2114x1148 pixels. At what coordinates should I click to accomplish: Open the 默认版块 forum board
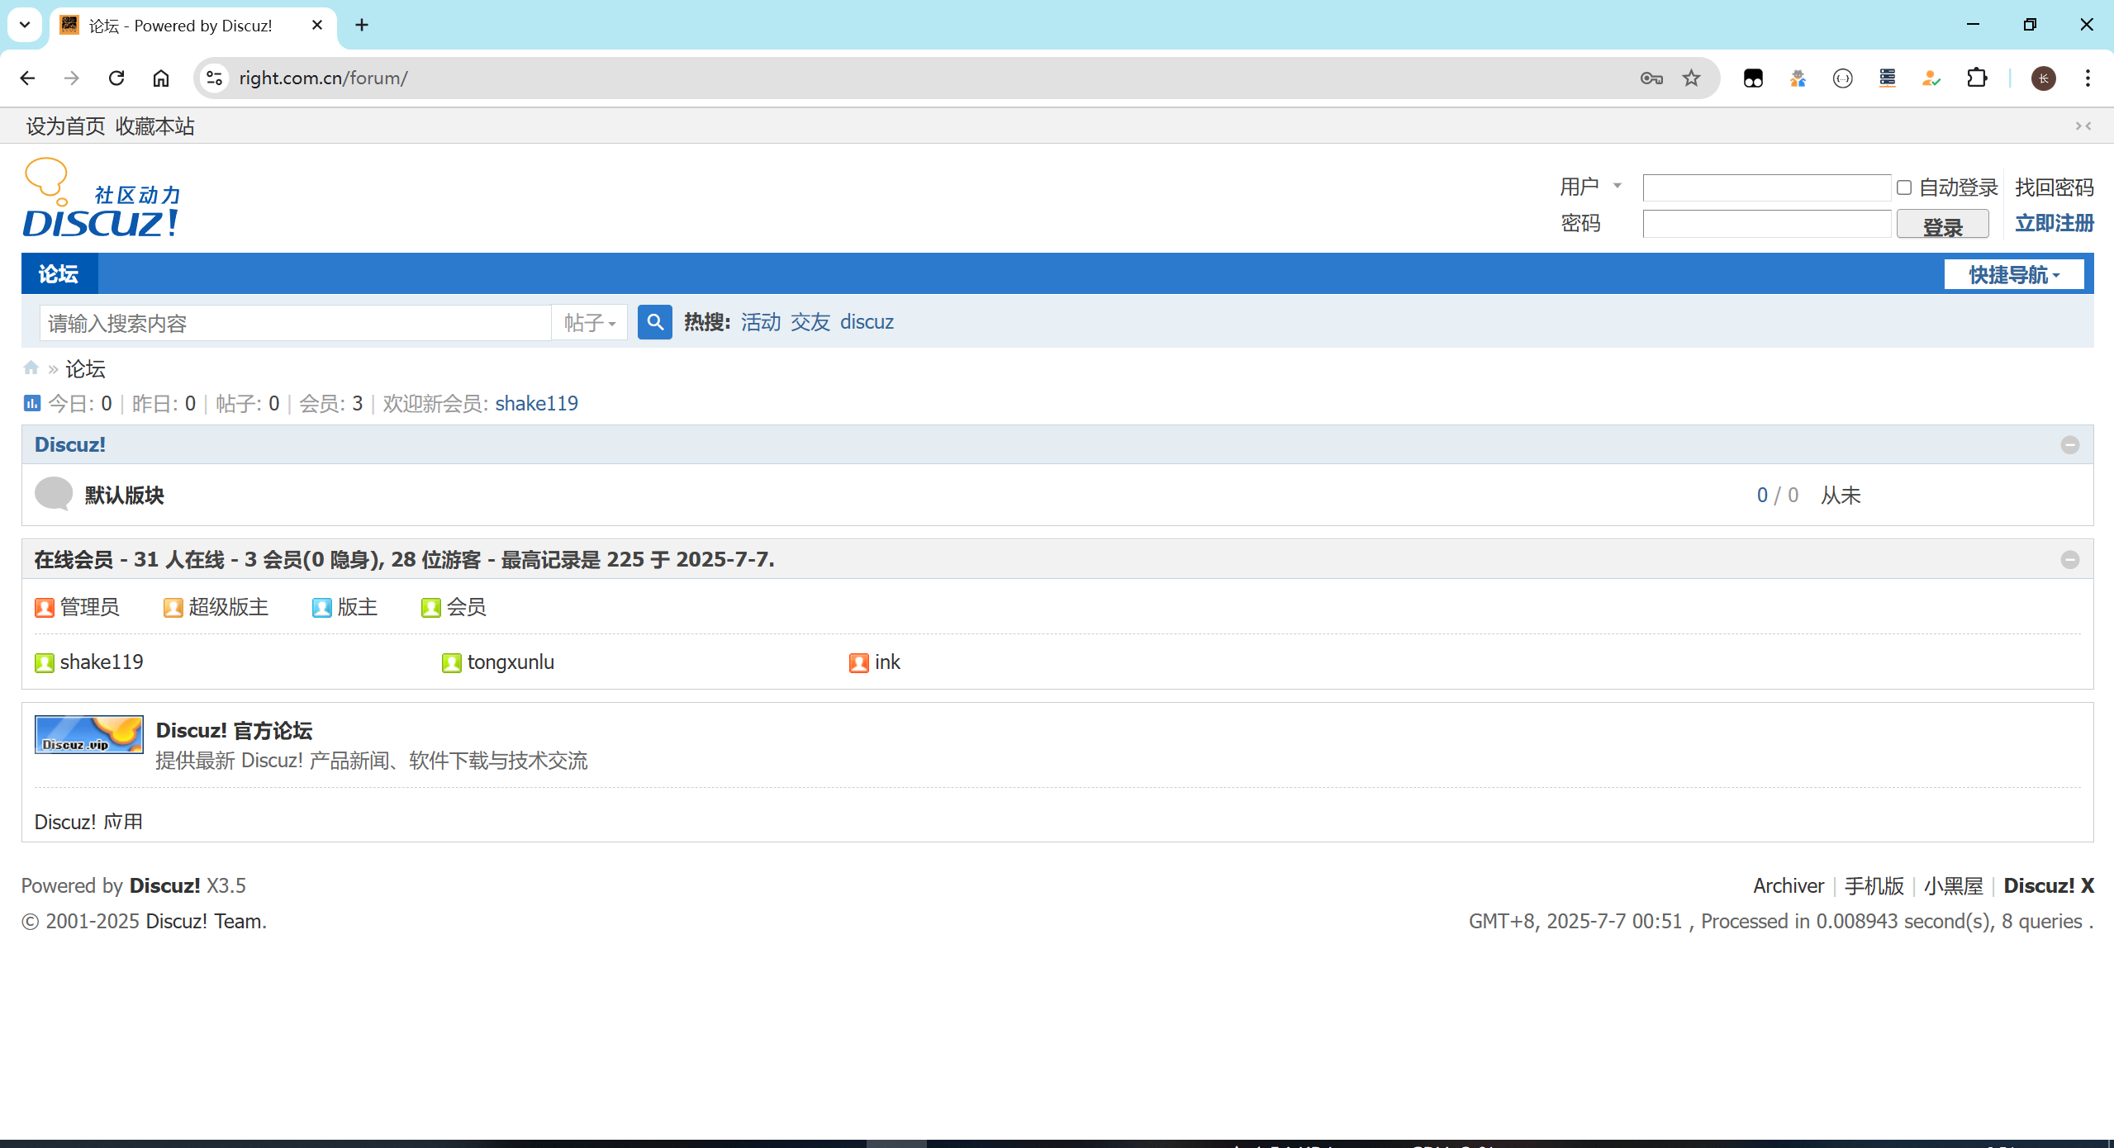pos(125,496)
